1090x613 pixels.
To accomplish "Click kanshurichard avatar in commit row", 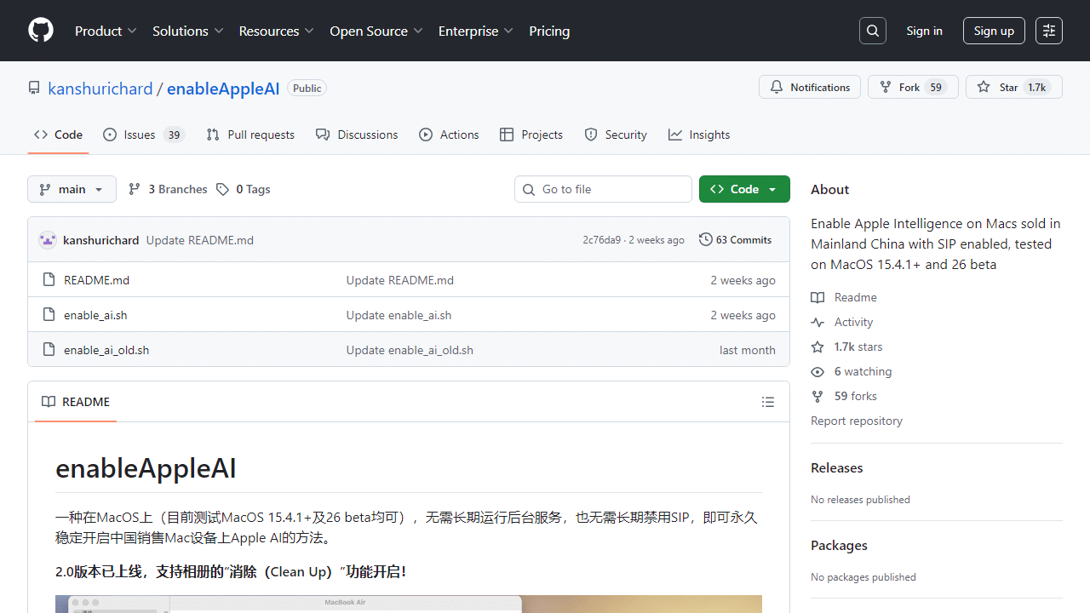I will [x=48, y=240].
